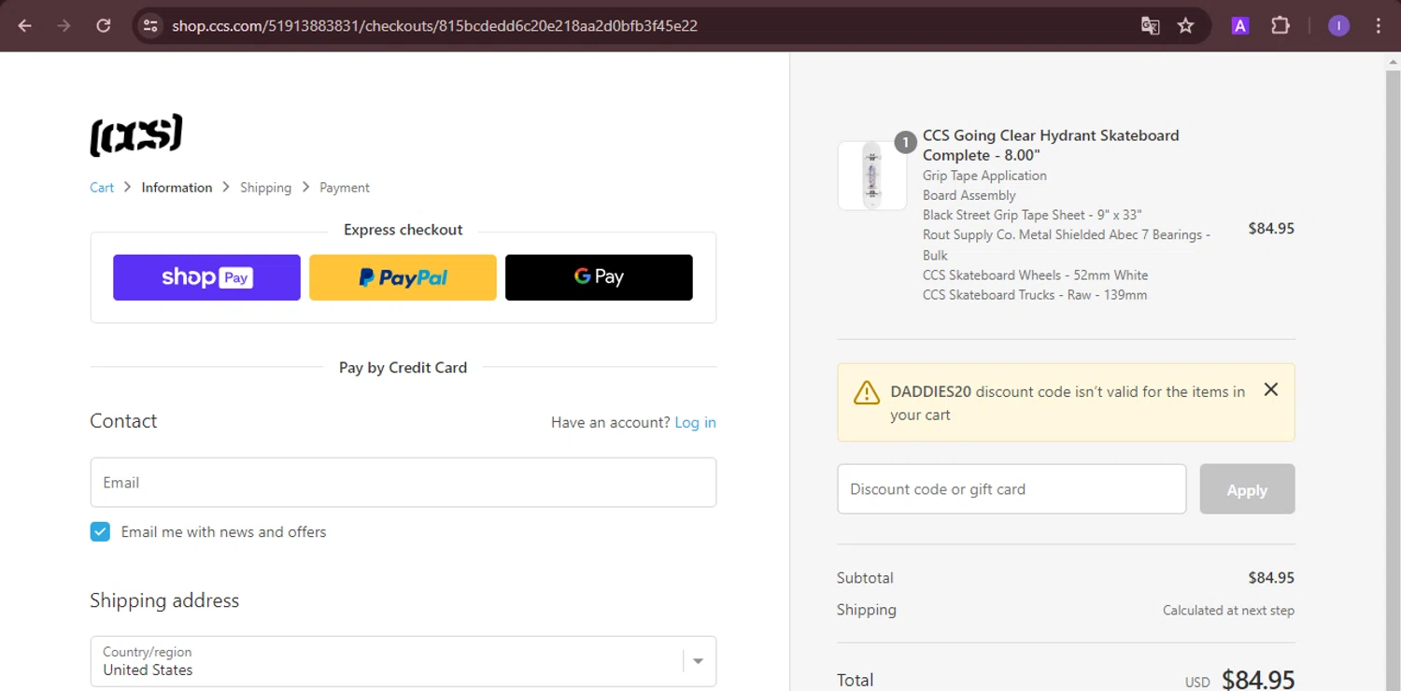Focus the Discount code or gift card field
This screenshot has width=1401, height=691.
(1012, 489)
